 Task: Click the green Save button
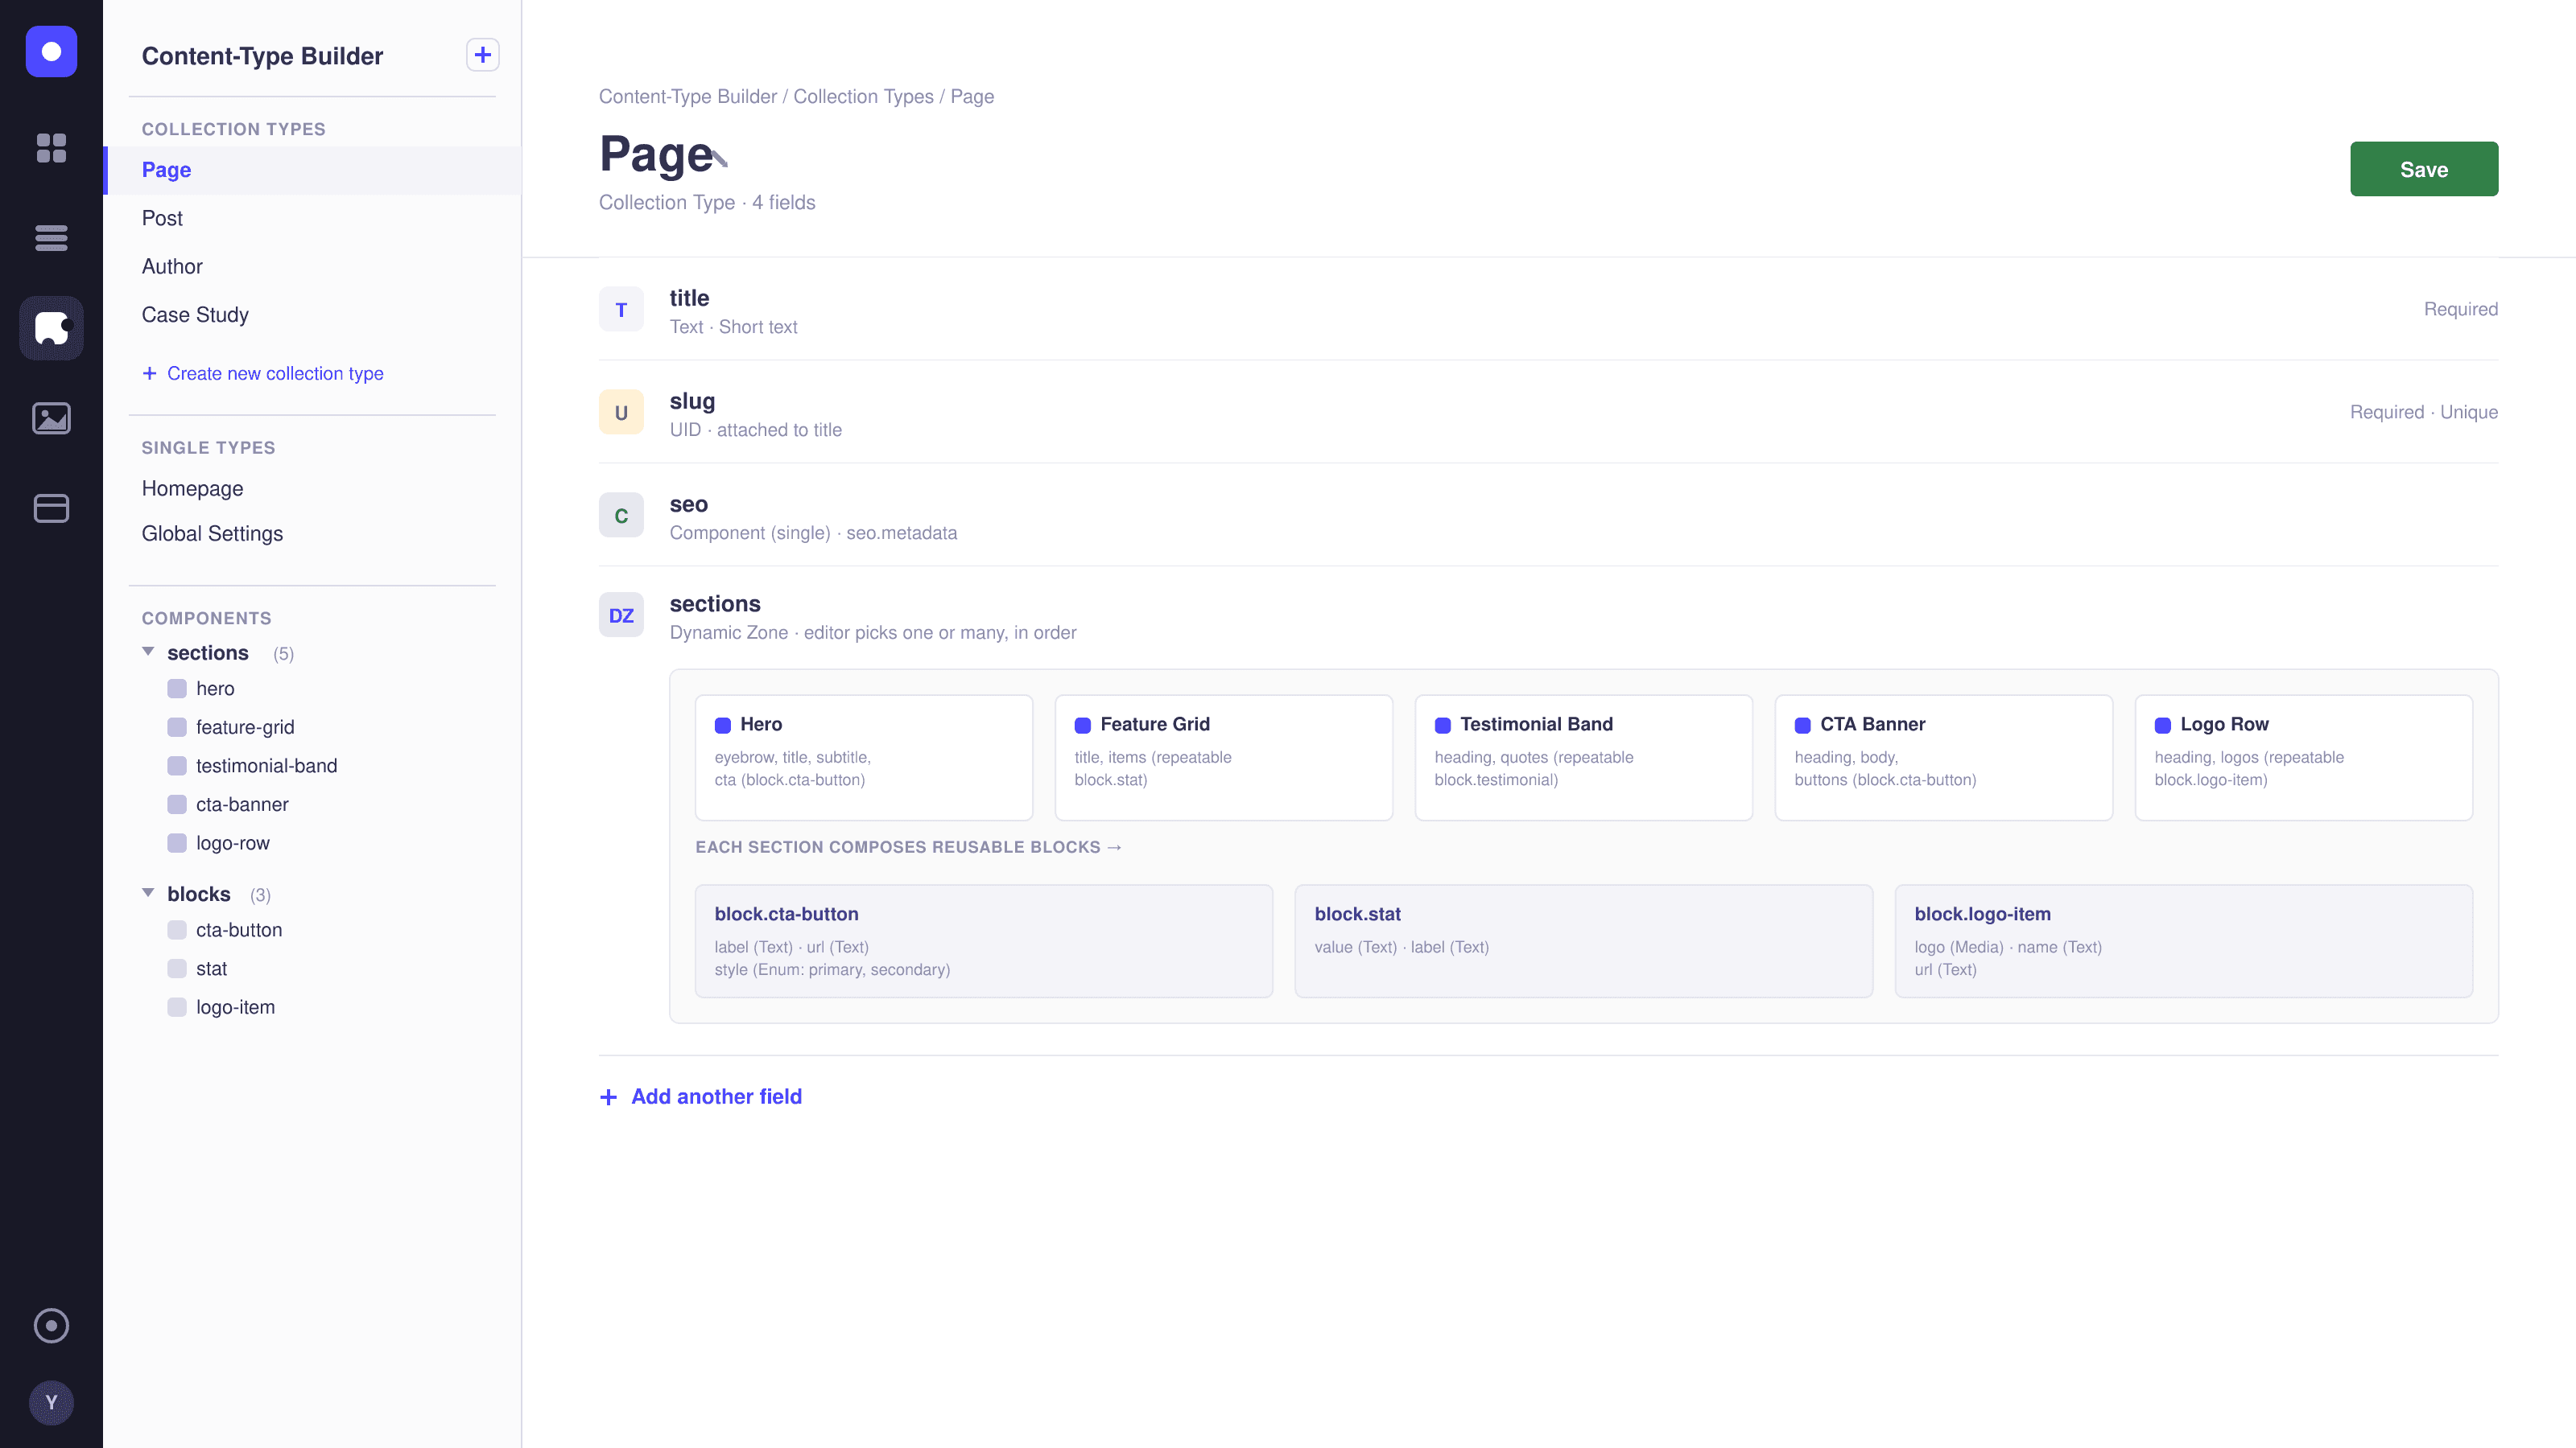(2424, 169)
